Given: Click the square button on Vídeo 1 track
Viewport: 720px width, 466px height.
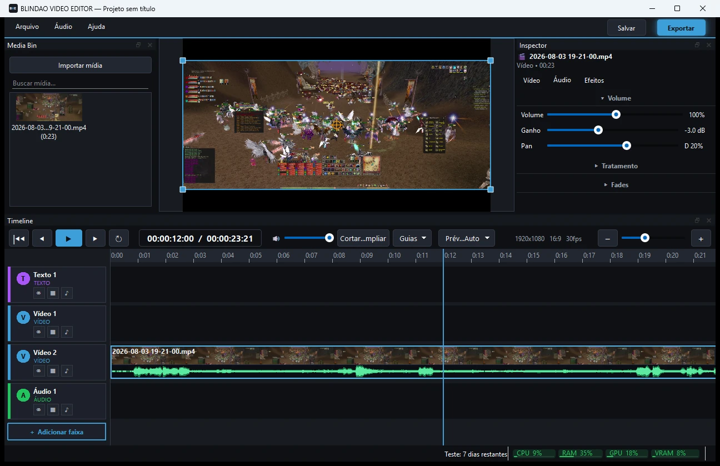Looking at the screenshot, I should click(x=53, y=332).
